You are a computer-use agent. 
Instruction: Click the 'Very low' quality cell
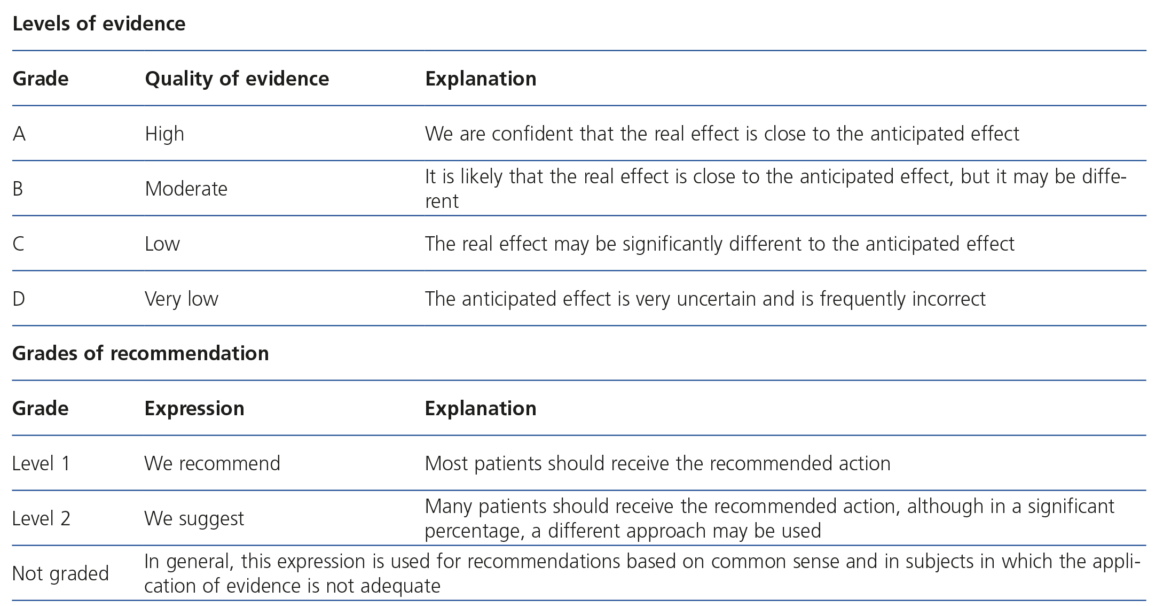click(x=182, y=299)
